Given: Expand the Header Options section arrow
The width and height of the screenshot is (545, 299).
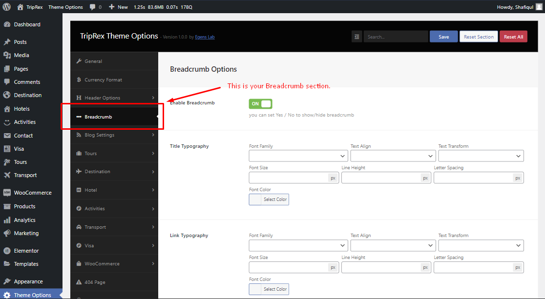Looking at the screenshot, I should (x=153, y=98).
